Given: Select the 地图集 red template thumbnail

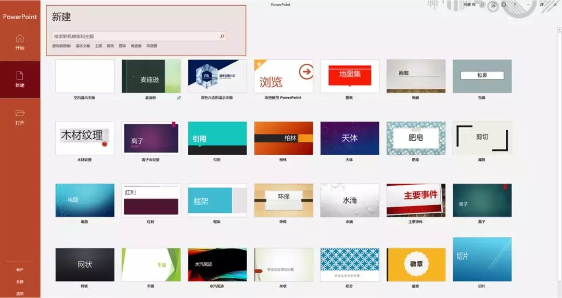Looking at the screenshot, I should (350, 76).
